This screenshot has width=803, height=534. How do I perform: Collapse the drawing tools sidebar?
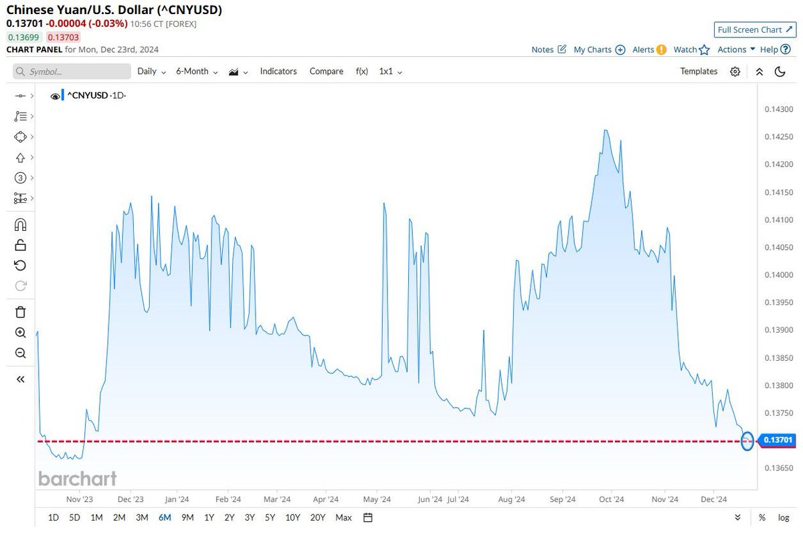point(20,379)
